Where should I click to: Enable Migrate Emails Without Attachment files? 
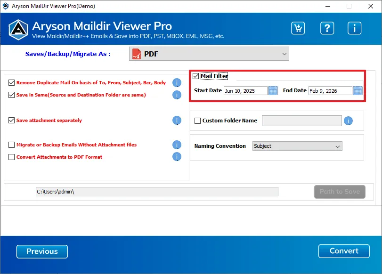pyautogui.click(x=11, y=145)
